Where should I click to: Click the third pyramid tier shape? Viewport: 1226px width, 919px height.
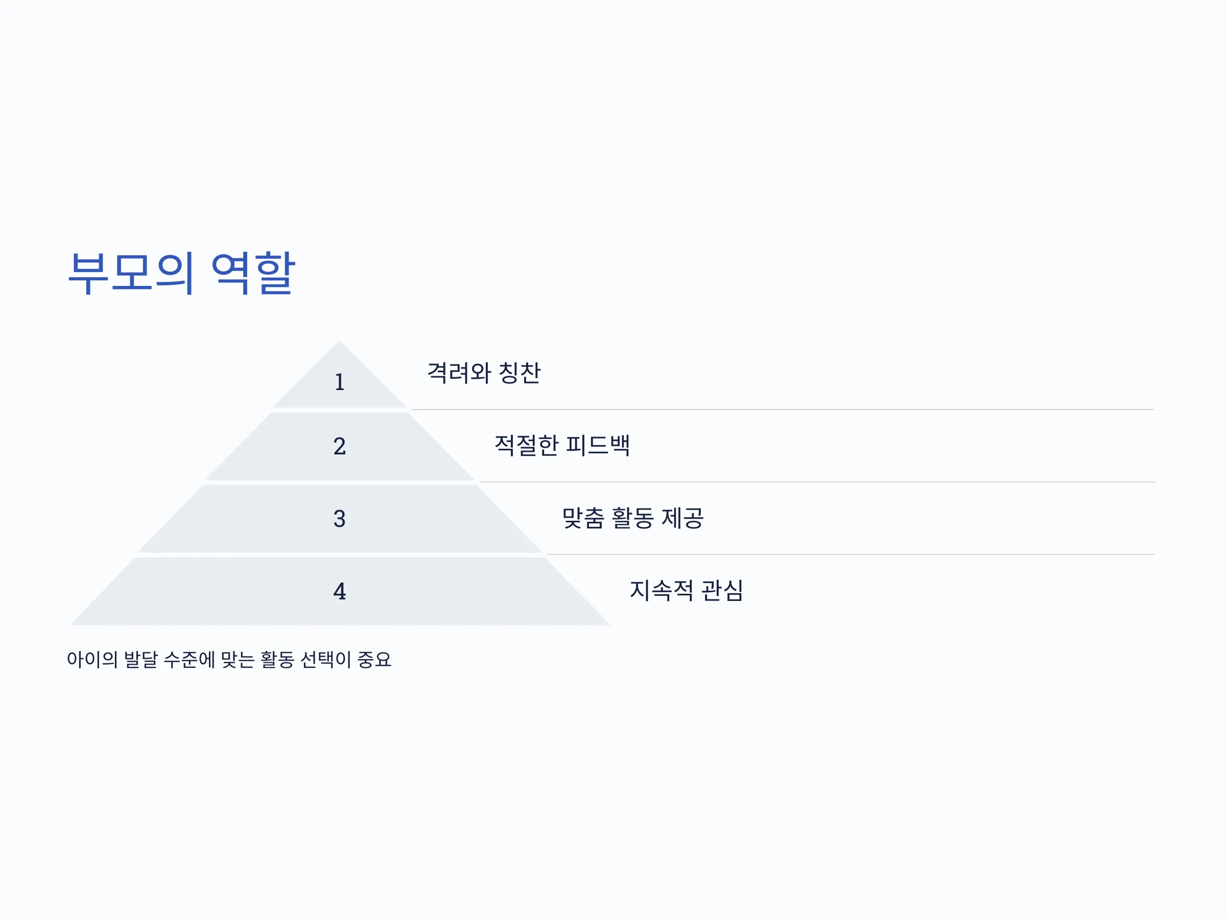[340, 519]
